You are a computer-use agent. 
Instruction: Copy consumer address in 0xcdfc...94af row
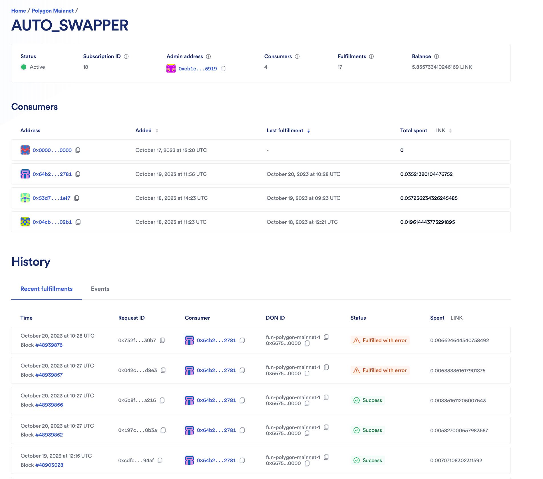tap(242, 460)
